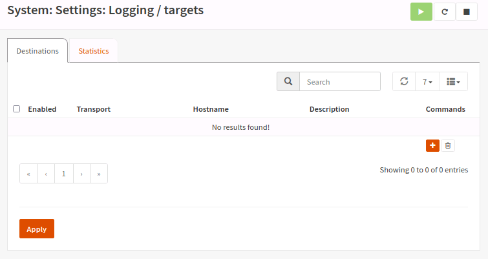The width and height of the screenshot is (488, 259).
Task: Go to last page of results
Action: pos(99,174)
